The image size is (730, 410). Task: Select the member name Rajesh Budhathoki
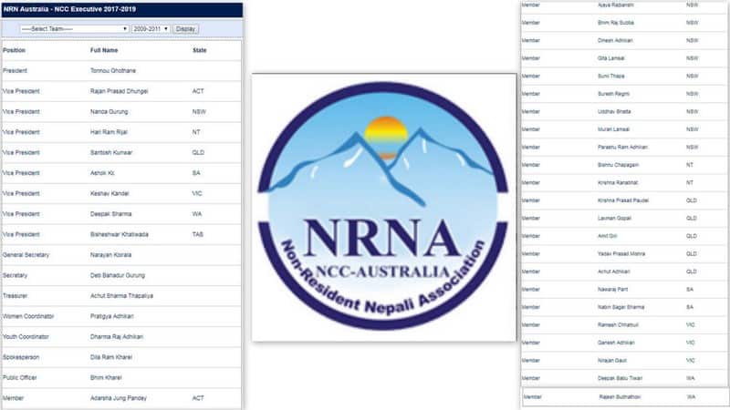620,397
